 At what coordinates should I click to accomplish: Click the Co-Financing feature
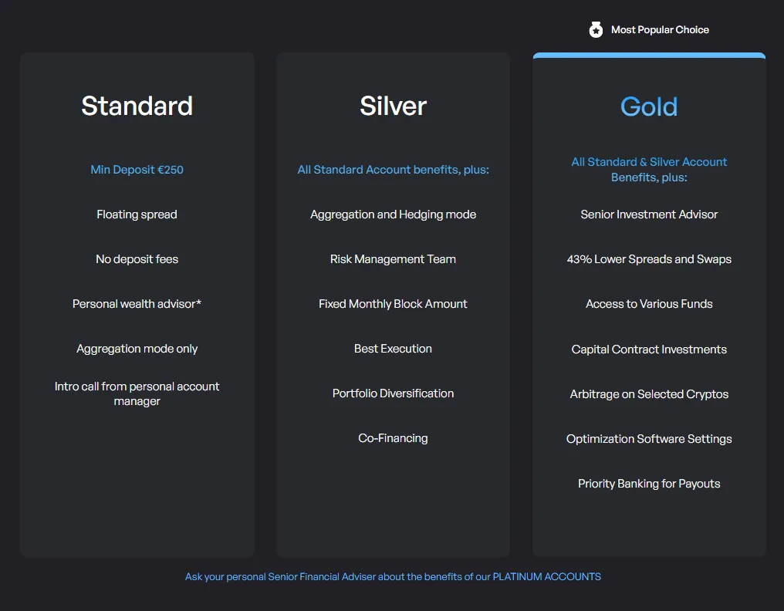(x=393, y=438)
